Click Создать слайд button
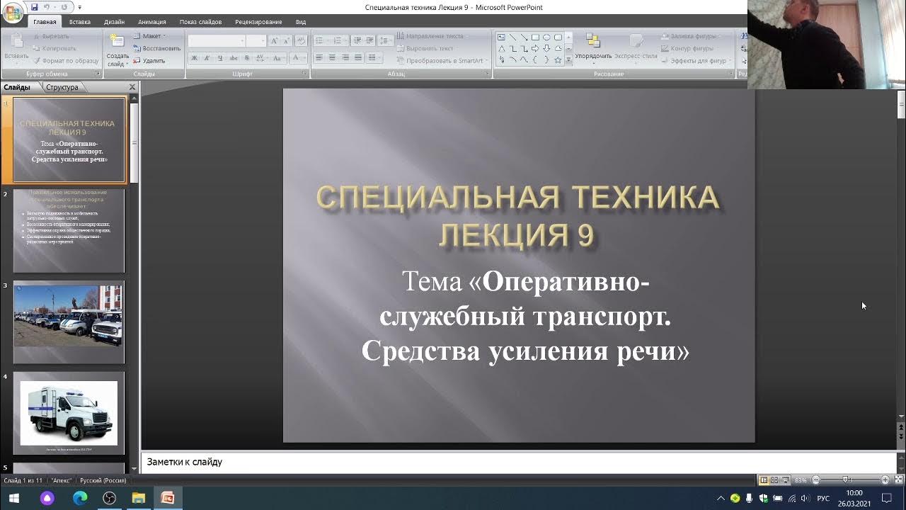 117,50
